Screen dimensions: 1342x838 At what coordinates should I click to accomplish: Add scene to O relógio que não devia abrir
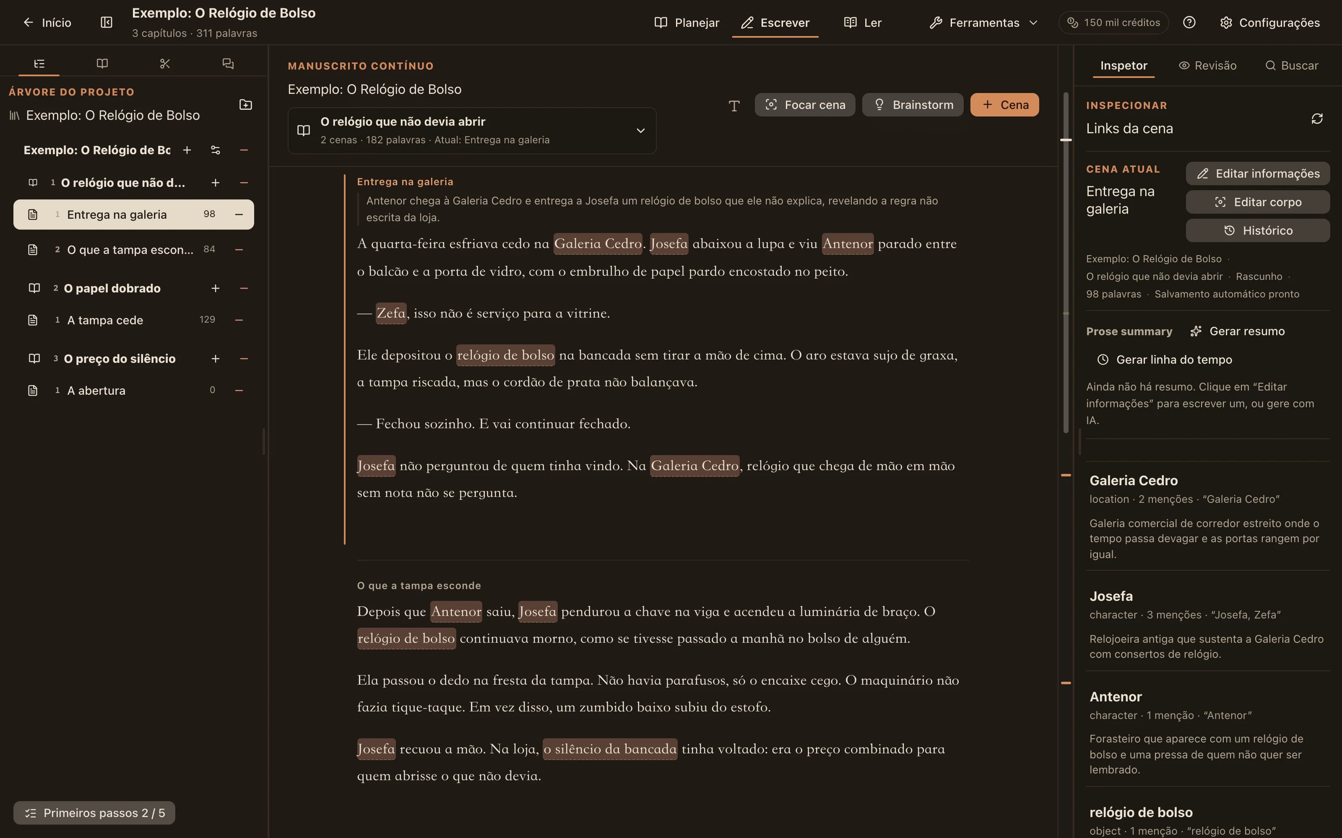pyautogui.click(x=215, y=183)
